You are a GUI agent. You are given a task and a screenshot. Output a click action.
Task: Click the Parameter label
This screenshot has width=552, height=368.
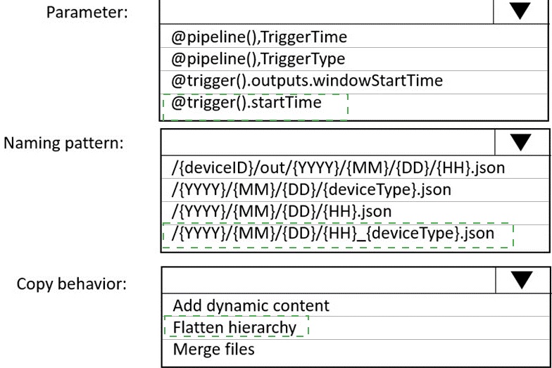point(87,13)
